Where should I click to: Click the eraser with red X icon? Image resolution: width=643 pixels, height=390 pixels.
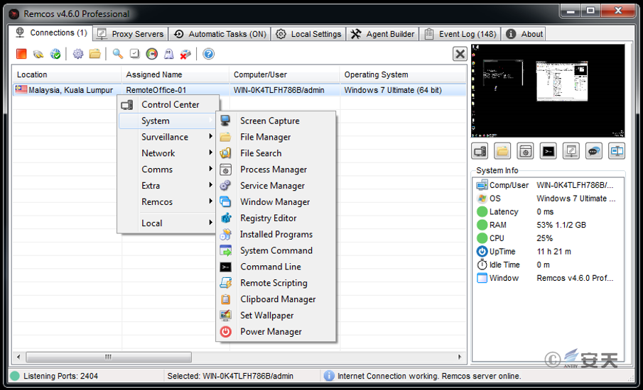click(x=185, y=54)
